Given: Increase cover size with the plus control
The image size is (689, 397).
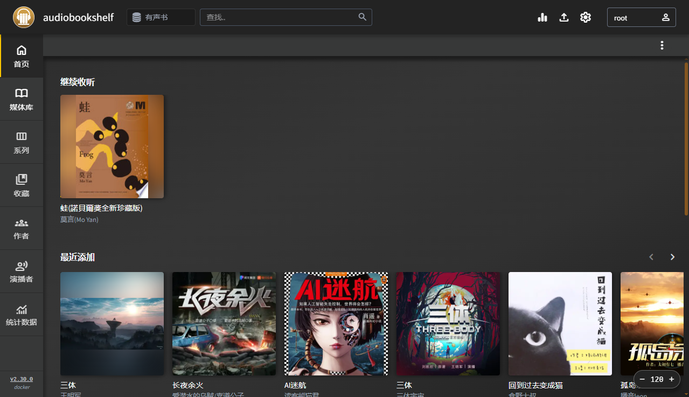Looking at the screenshot, I should pos(671,379).
